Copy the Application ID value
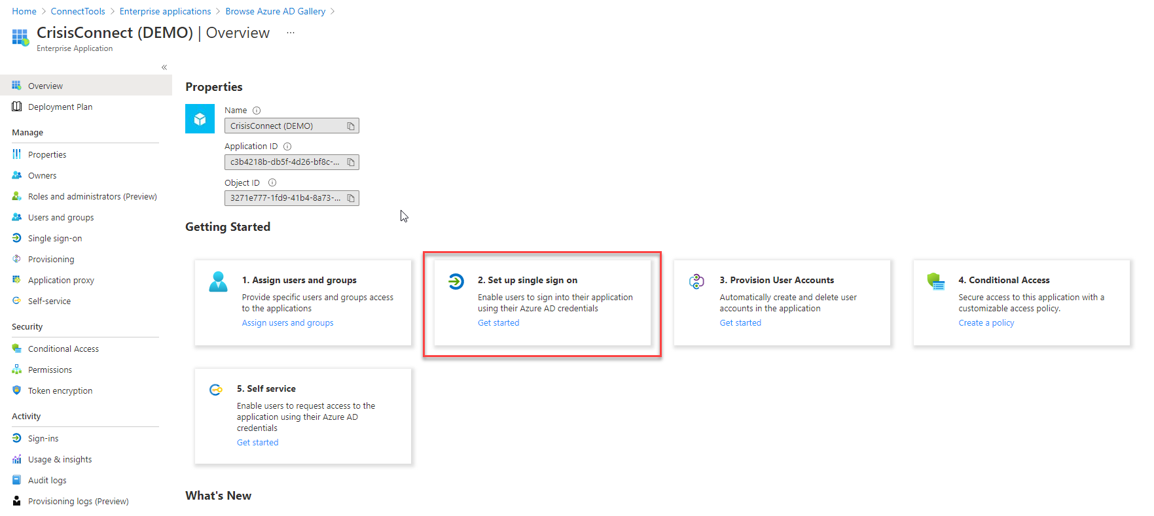Viewport: 1154px width, 516px height. click(x=351, y=162)
